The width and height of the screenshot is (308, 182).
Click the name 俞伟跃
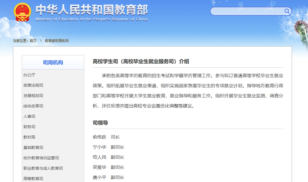click(x=100, y=137)
